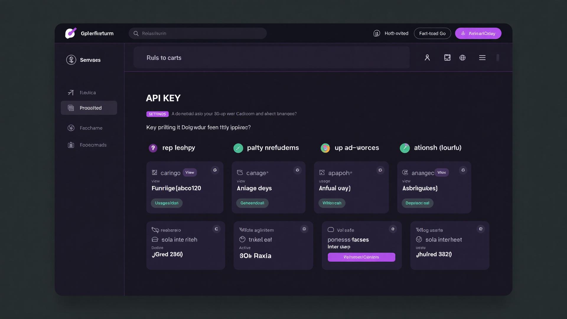The image size is (567, 319).
Task: Expand the Vliax option on the anangec card
Action: click(x=441, y=172)
